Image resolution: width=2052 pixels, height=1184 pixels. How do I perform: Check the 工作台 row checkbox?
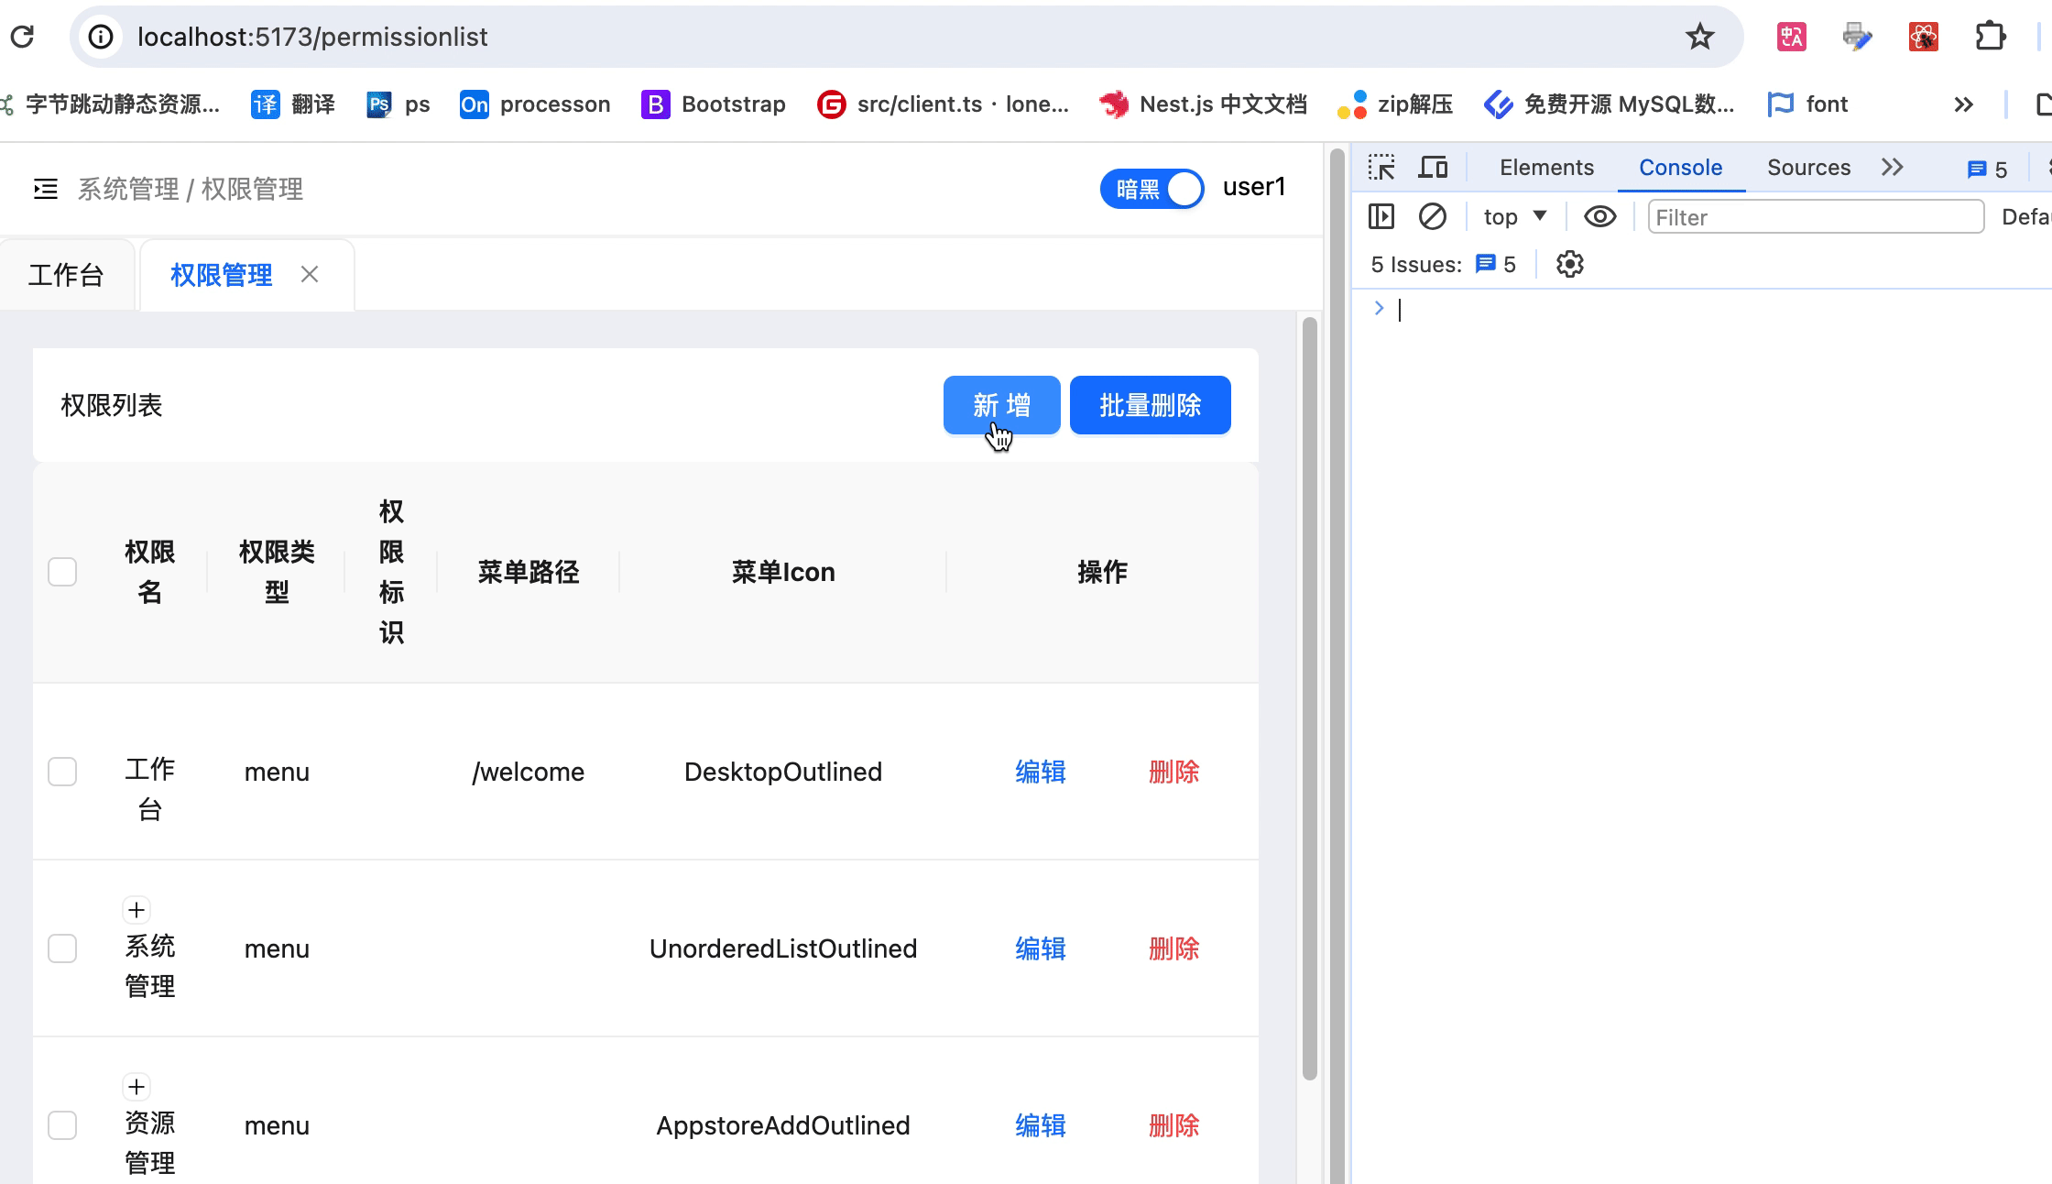tap(62, 772)
